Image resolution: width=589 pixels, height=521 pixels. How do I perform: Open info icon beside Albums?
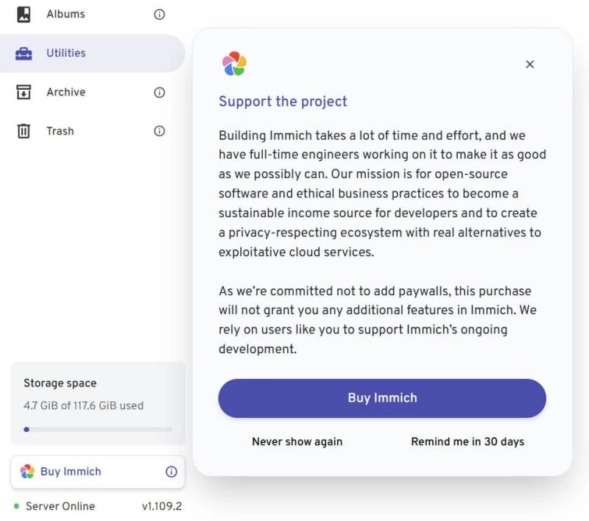(159, 14)
